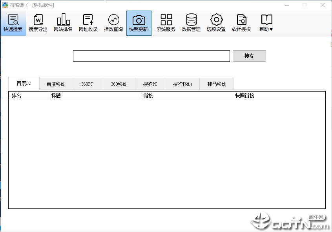
Task: Click the 搜索 search button
Action: point(249,56)
